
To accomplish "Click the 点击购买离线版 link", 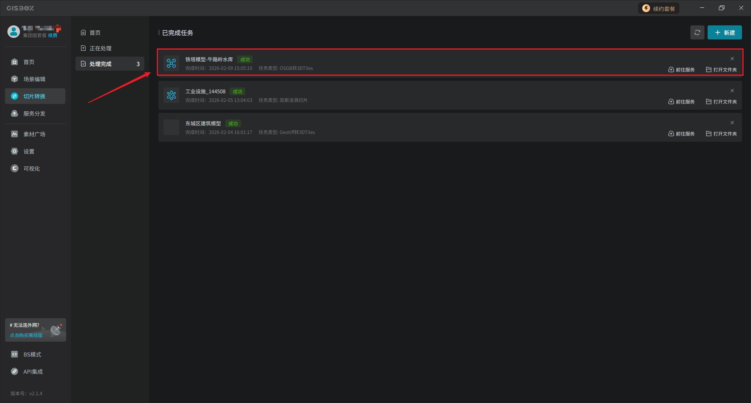I will [x=26, y=335].
